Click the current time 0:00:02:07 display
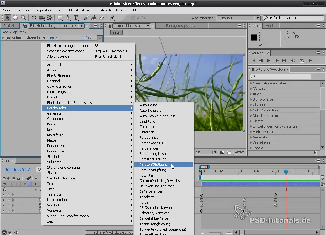Image resolution: width=326 pixels, height=235 pixels. 17,170
